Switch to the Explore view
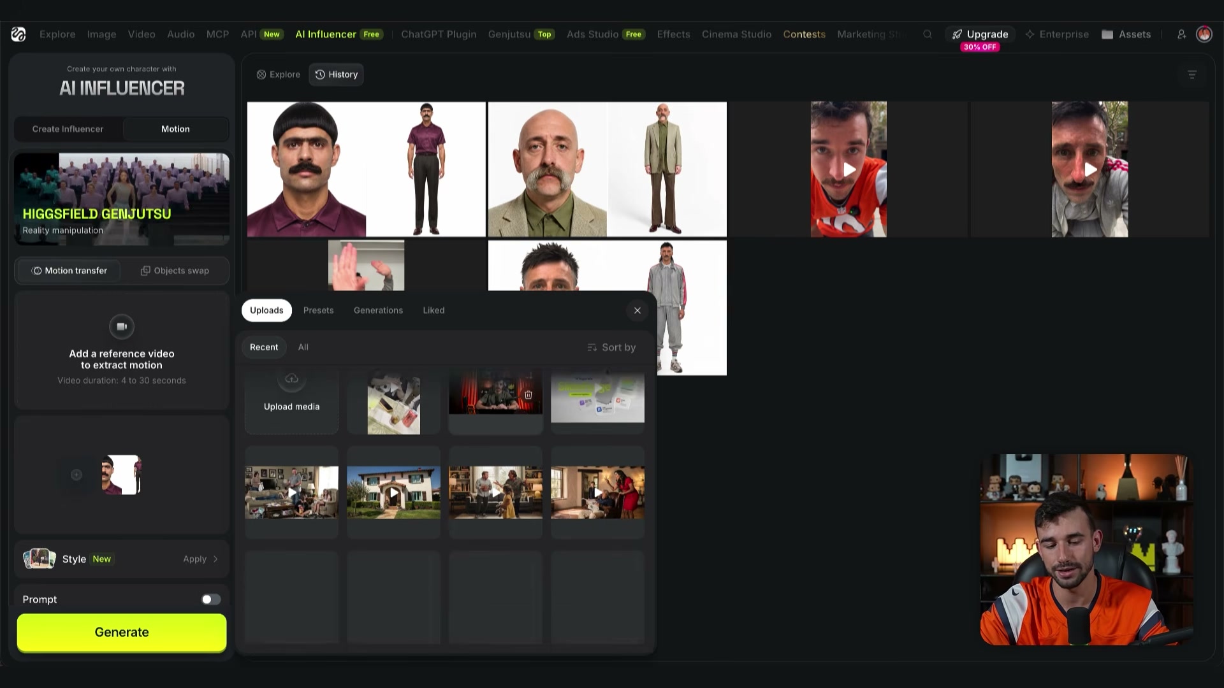The image size is (1224, 688). (278, 75)
